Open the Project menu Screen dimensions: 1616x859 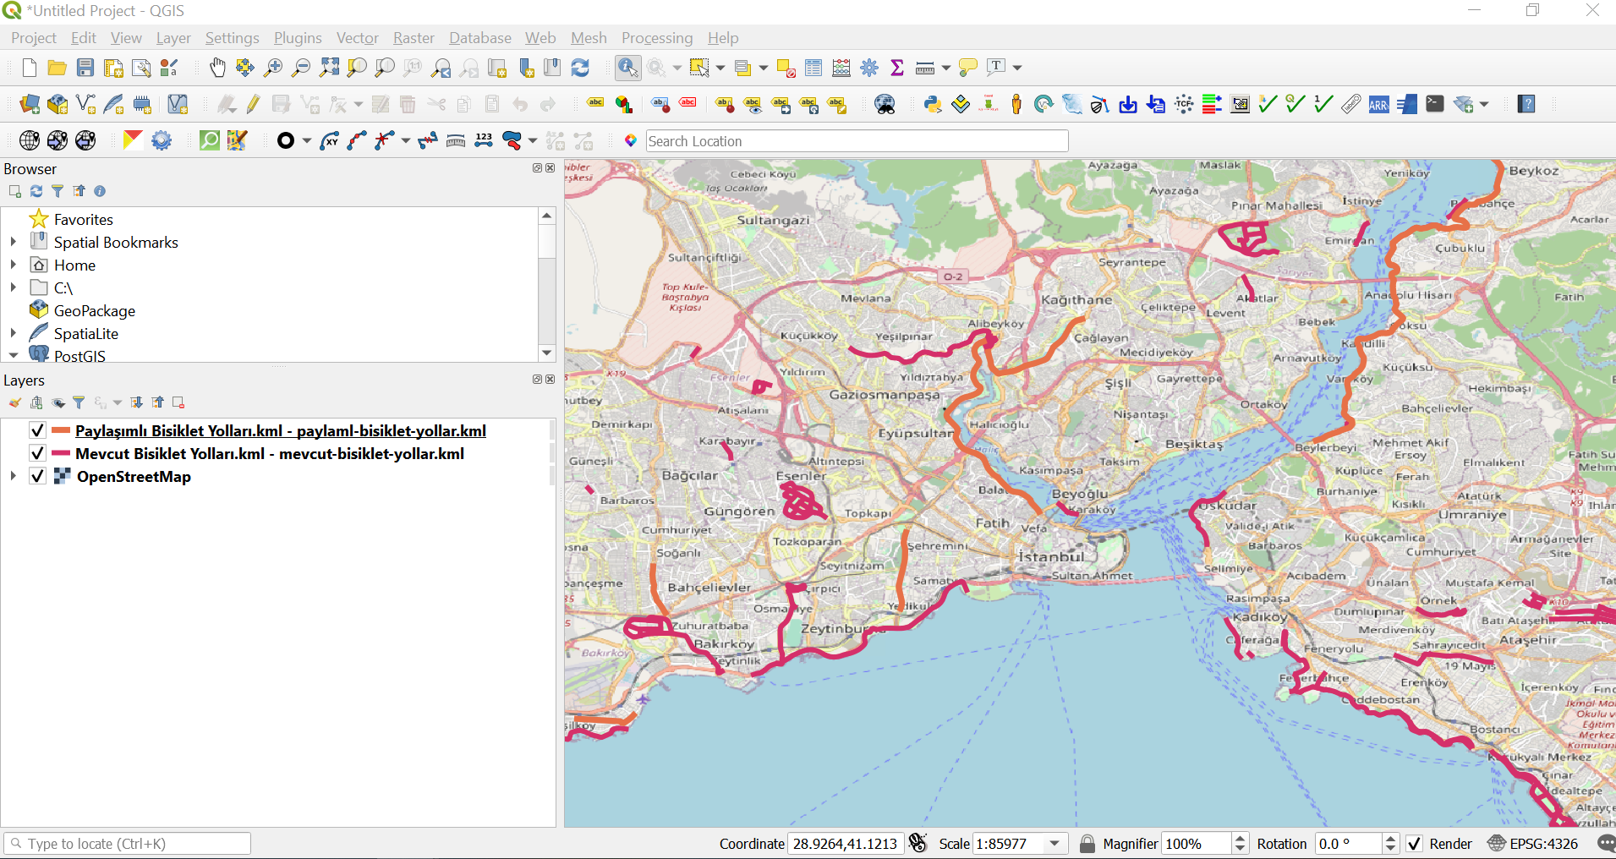tap(34, 38)
